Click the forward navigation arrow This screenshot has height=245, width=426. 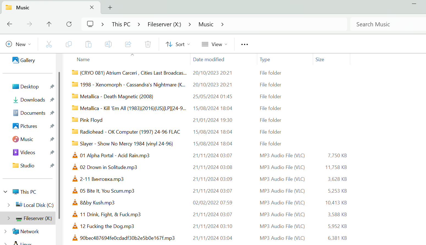[29, 24]
